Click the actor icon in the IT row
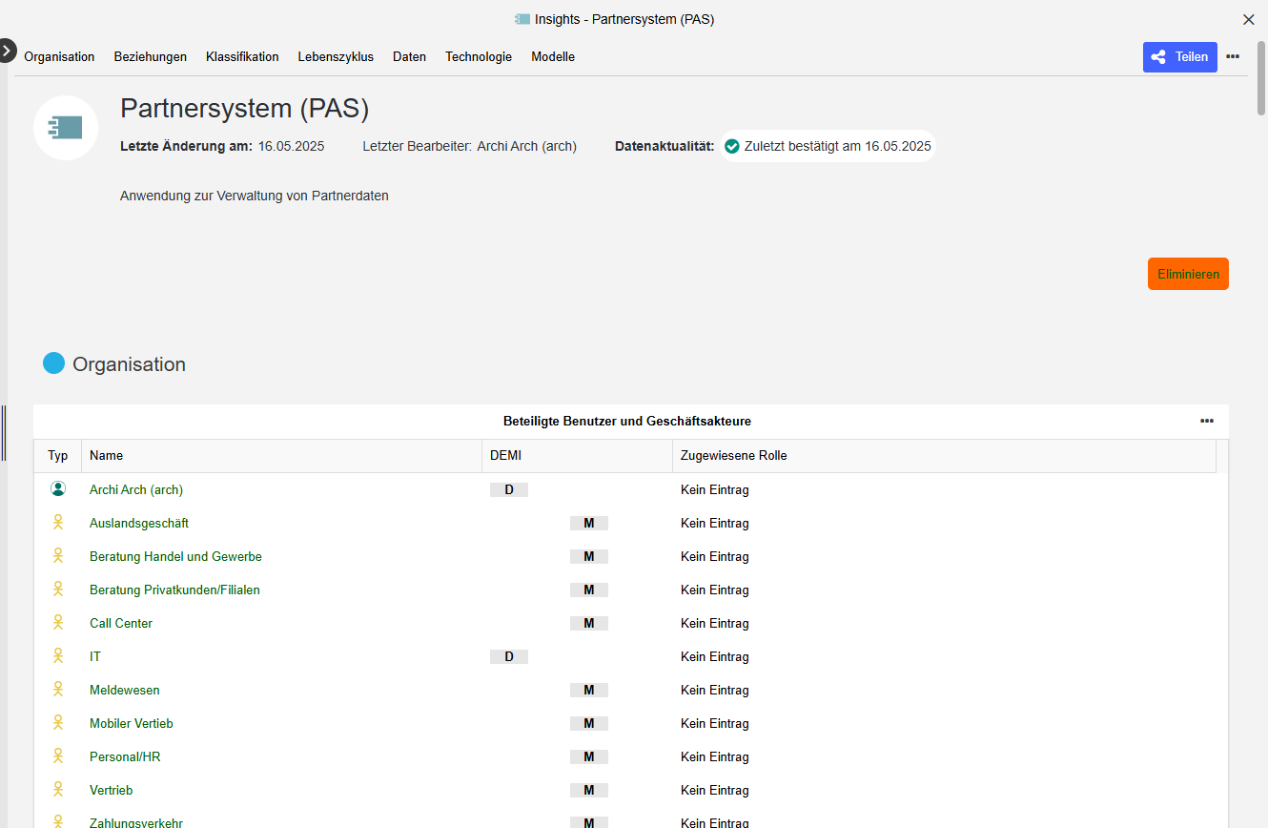Screen dimensions: 1268x828 coord(58,656)
